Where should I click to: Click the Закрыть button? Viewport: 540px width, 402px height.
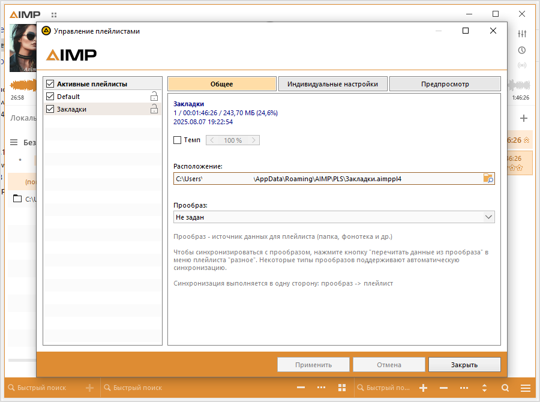coord(464,365)
